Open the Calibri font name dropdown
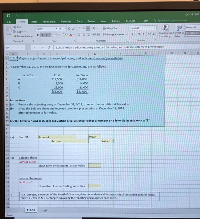The height and width of the screenshot is (219, 200). click(x=56, y=29)
